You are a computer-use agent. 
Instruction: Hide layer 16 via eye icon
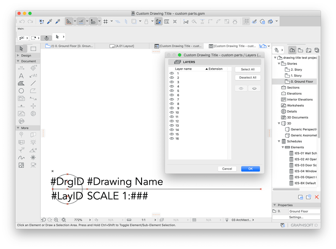click(172, 138)
